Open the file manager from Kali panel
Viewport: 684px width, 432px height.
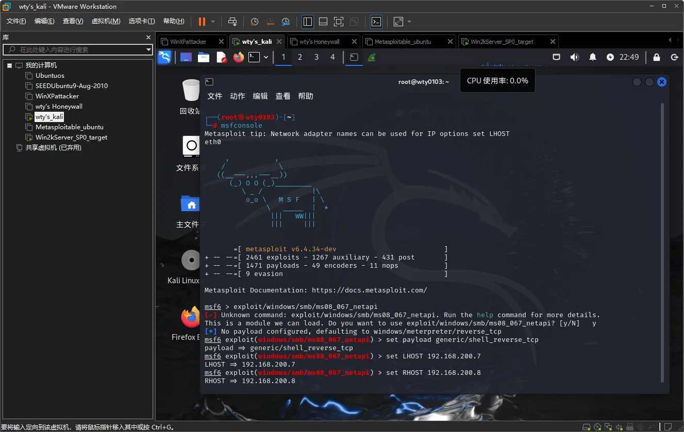[204, 57]
